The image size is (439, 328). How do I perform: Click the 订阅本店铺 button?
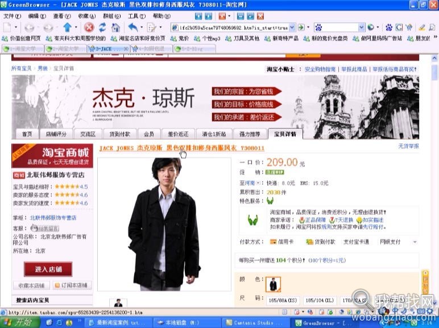click(72, 285)
